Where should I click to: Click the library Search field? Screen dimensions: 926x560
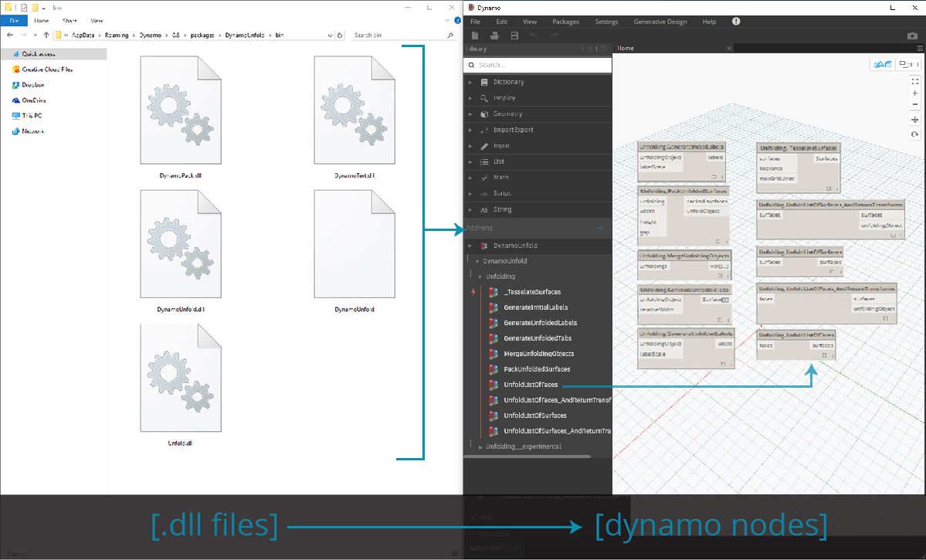(x=541, y=65)
